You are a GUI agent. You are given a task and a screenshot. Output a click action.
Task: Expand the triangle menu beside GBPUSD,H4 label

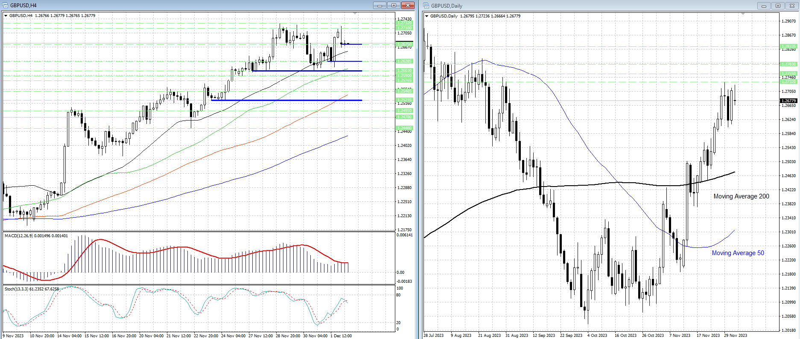tap(6, 16)
